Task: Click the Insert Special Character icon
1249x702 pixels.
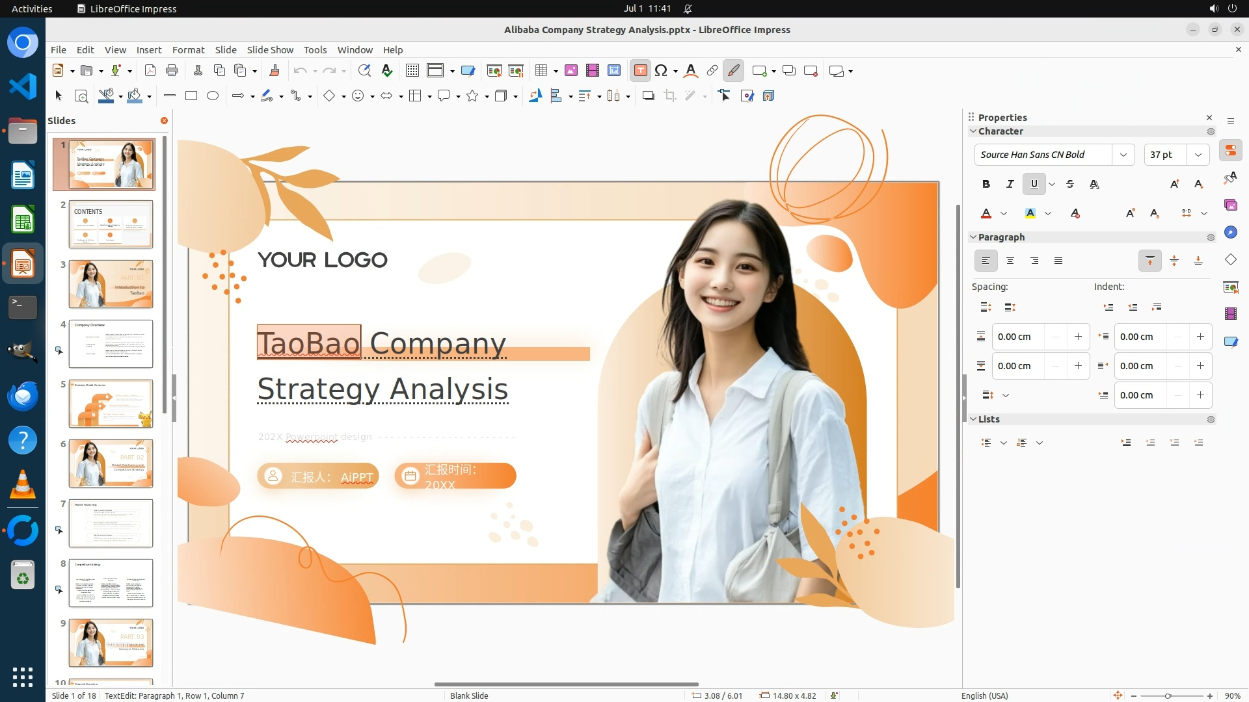Action: point(661,71)
